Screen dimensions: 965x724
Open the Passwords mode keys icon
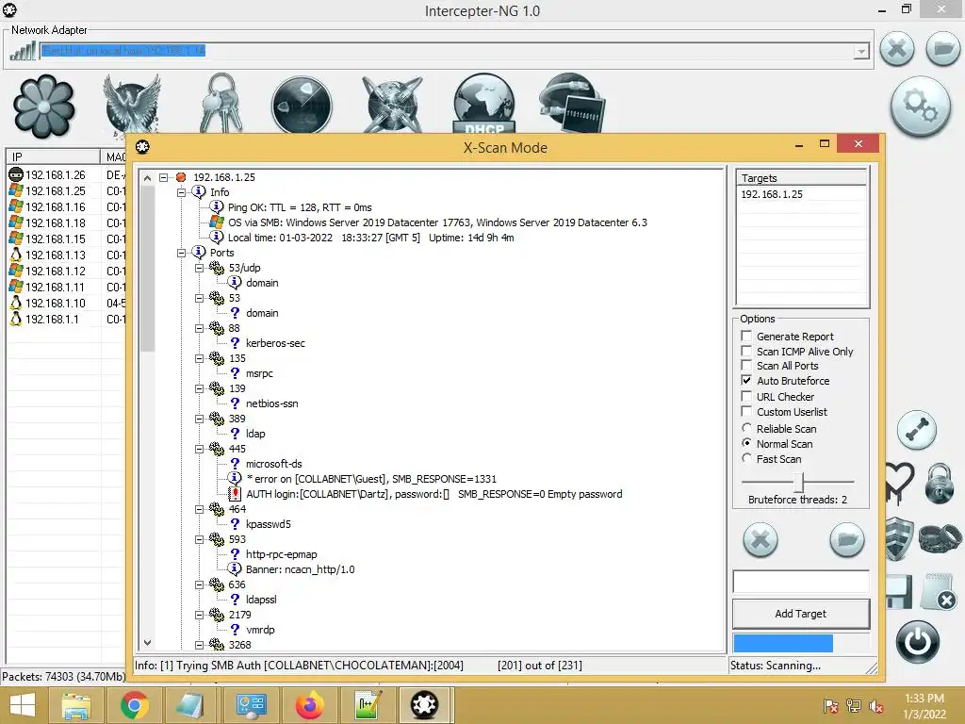[x=221, y=102]
